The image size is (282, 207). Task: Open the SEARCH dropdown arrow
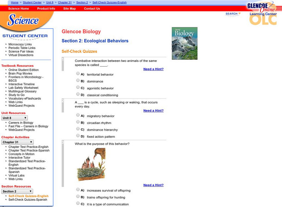239,13
